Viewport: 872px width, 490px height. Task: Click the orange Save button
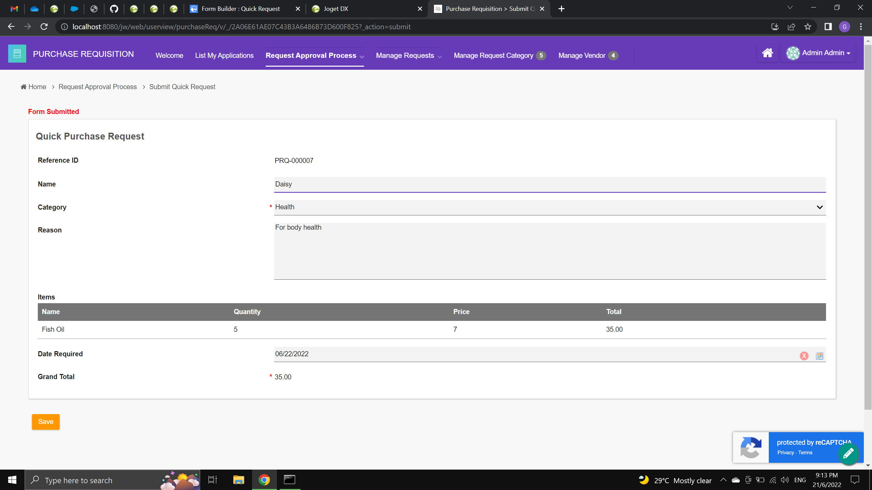46,422
